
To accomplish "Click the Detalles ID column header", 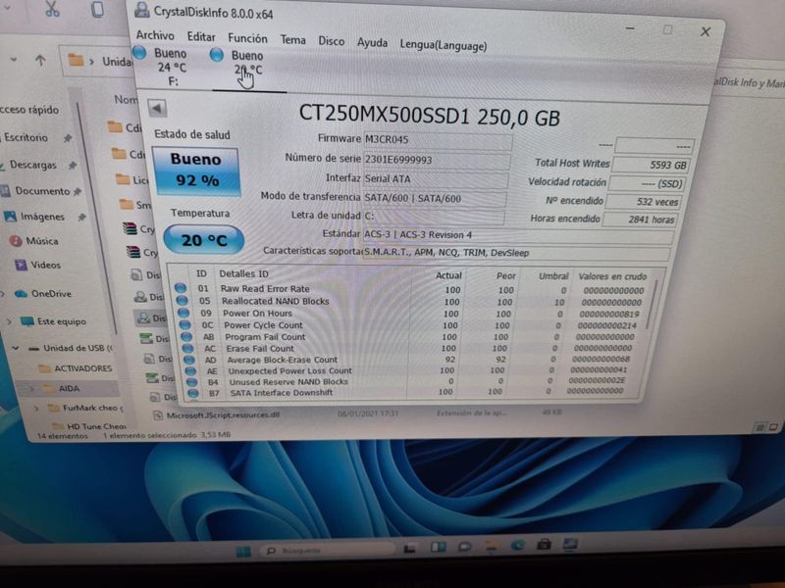I will [243, 273].
